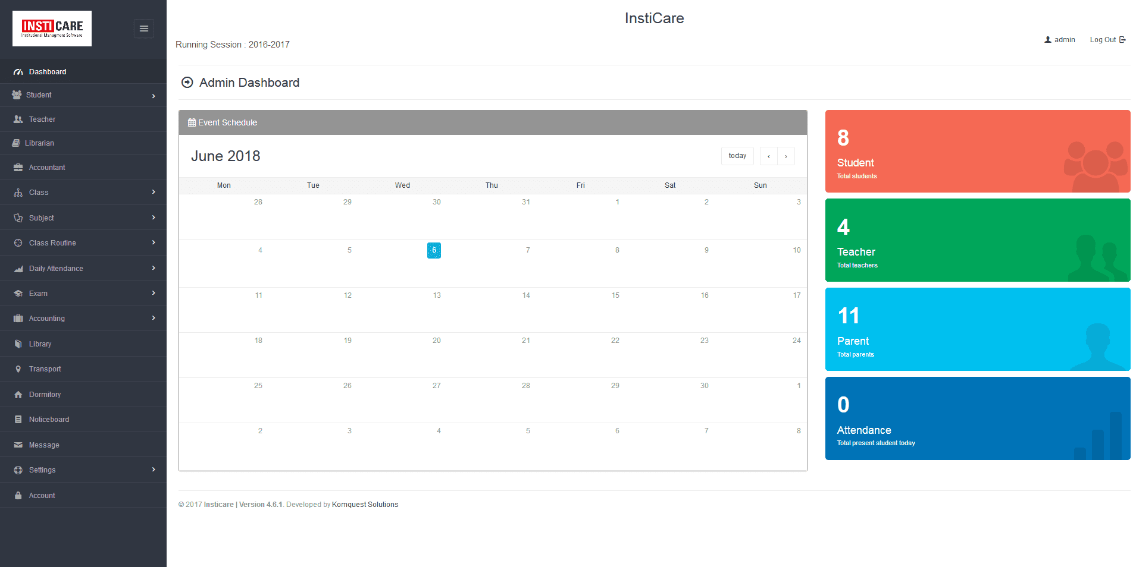Expand the Daily Attendance chevron
1133x567 pixels.
coord(154,268)
